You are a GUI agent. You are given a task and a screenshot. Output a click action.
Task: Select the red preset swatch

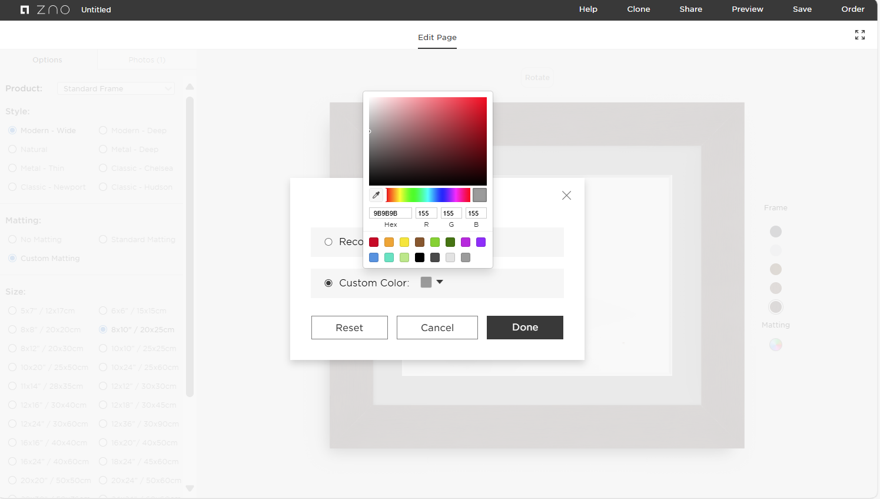(x=374, y=242)
